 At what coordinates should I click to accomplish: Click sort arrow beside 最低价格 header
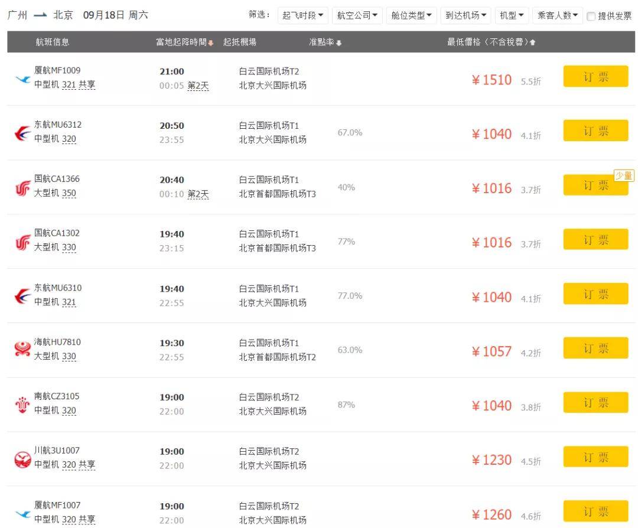(532, 43)
